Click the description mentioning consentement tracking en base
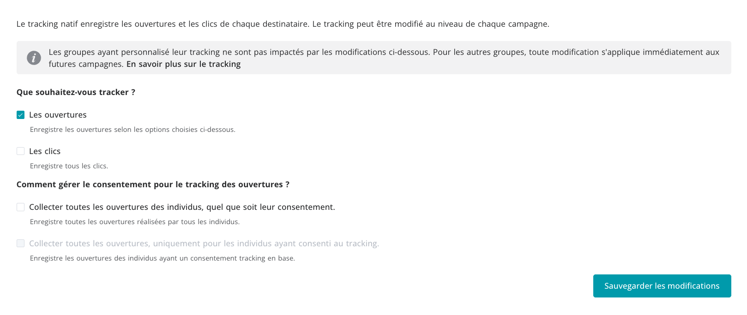Viewport: 747px width, 315px height. click(x=162, y=258)
